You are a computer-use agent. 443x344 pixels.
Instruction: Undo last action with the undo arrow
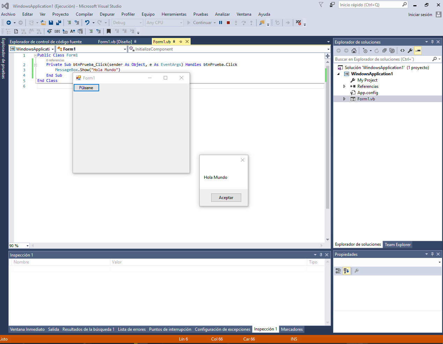(x=87, y=23)
